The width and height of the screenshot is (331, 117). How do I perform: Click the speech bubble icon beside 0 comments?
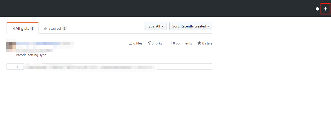tap(170, 43)
